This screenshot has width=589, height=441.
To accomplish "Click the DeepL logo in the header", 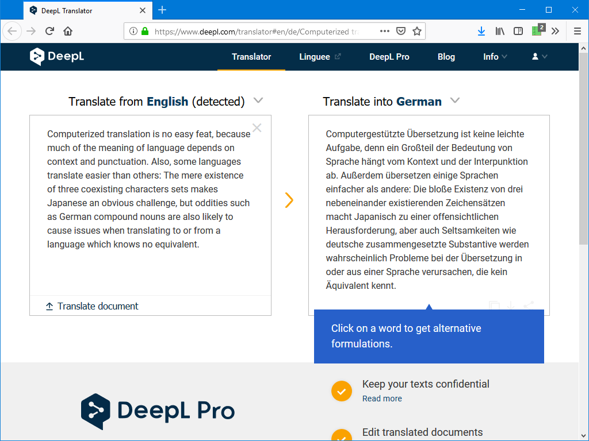I will point(57,57).
